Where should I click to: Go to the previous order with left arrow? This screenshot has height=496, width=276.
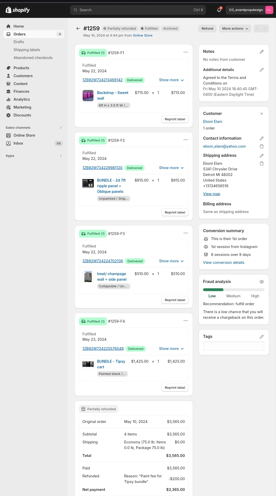click(257, 29)
